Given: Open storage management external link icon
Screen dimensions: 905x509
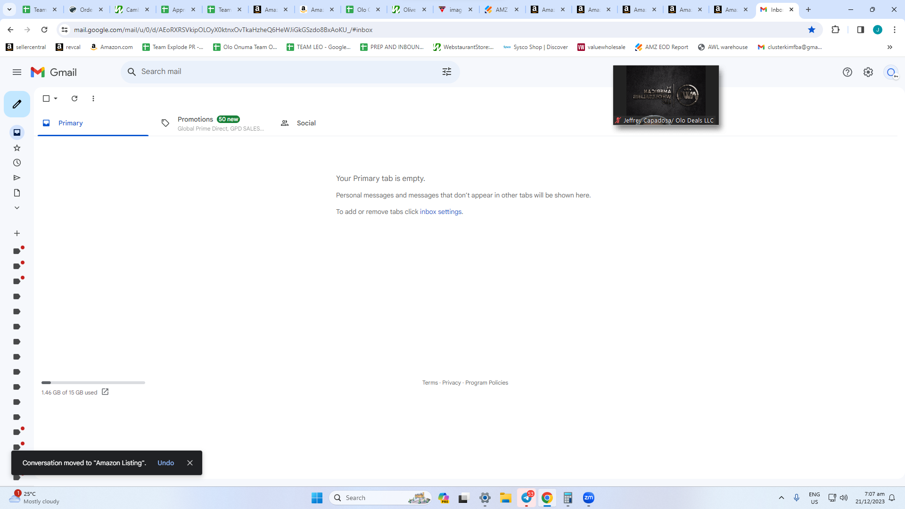Looking at the screenshot, I should 105,392.
